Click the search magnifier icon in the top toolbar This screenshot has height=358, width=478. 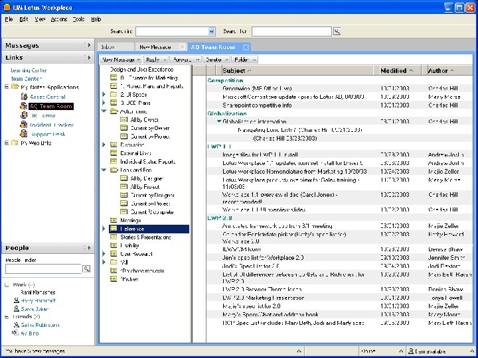[x=337, y=31]
